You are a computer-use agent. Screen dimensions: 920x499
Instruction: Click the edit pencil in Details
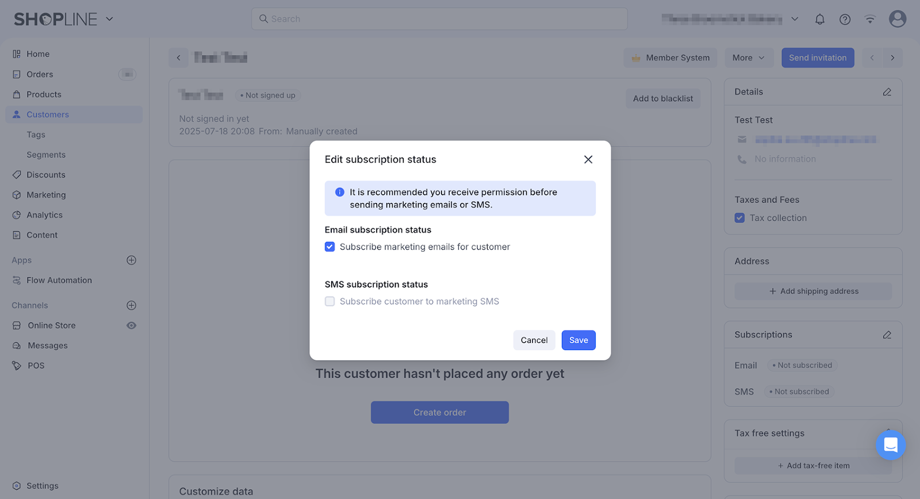click(887, 92)
